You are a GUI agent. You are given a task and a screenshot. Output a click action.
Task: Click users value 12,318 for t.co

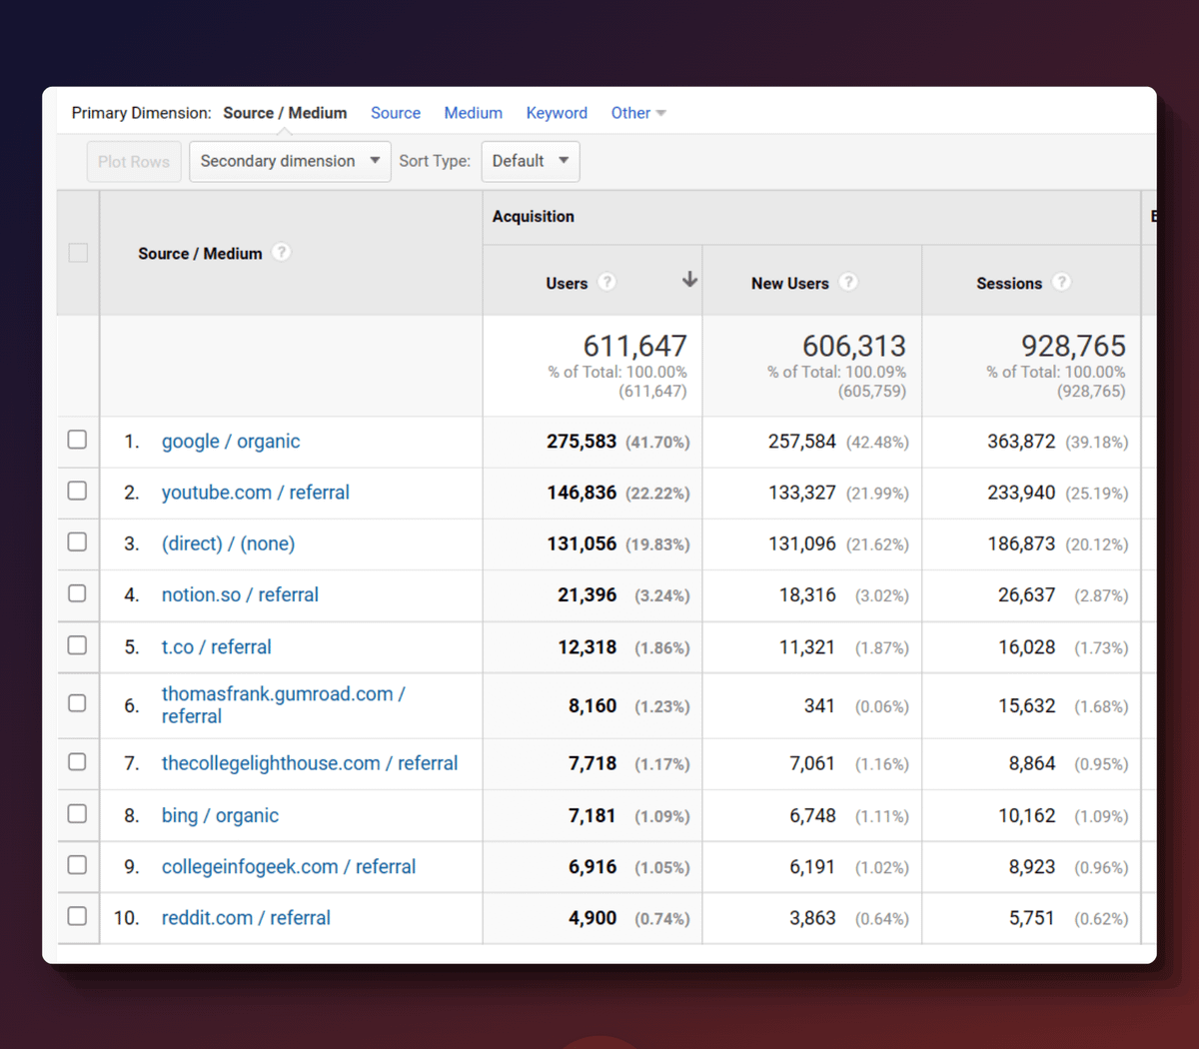click(587, 646)
